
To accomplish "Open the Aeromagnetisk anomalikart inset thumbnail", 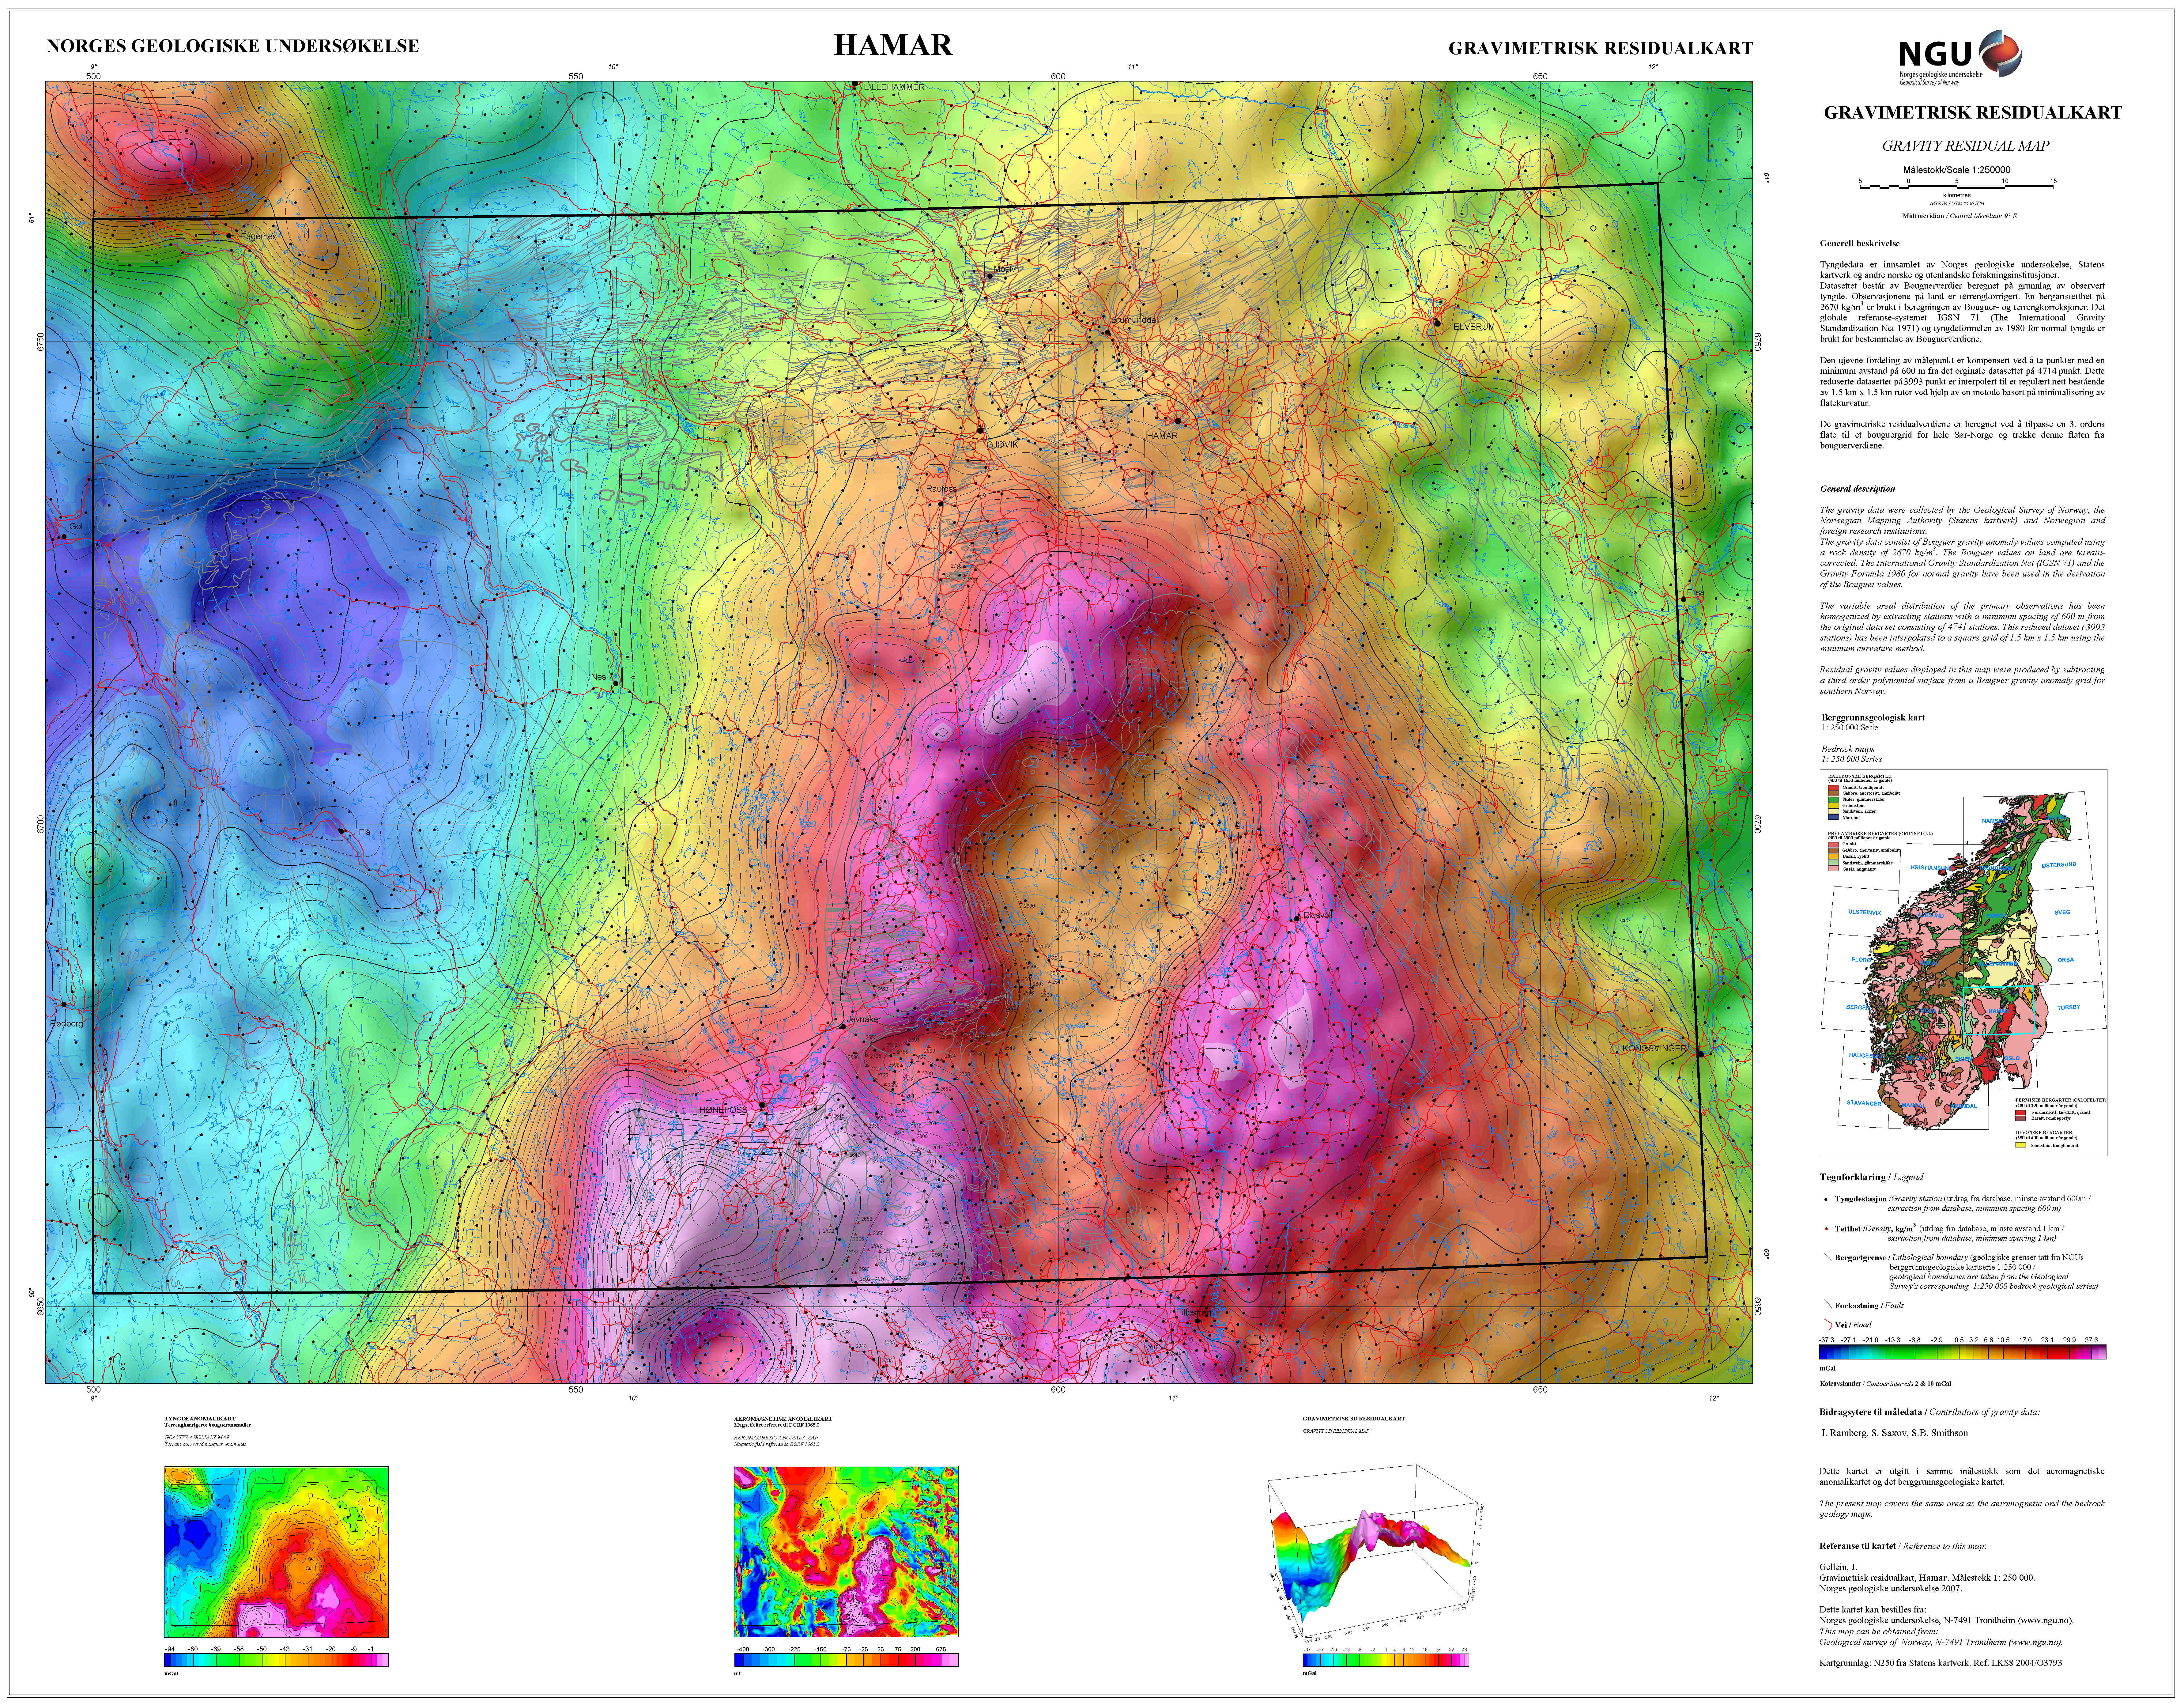I will [x=846, y=1552].
